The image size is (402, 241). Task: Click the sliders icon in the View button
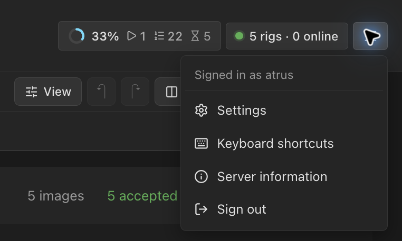[32, 92]
